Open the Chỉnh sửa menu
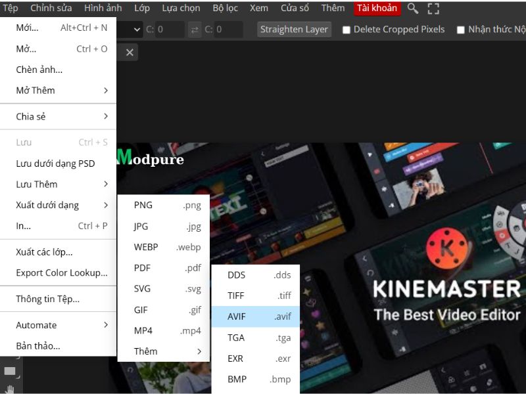 click(x=51, y=8)
